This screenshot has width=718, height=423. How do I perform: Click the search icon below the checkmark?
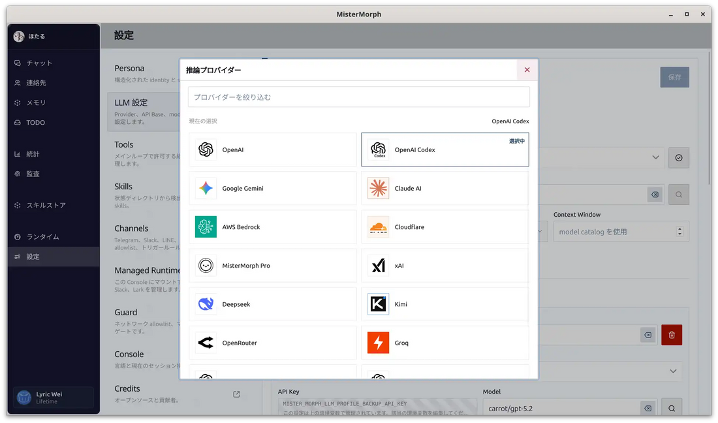(x=679, y=195)
